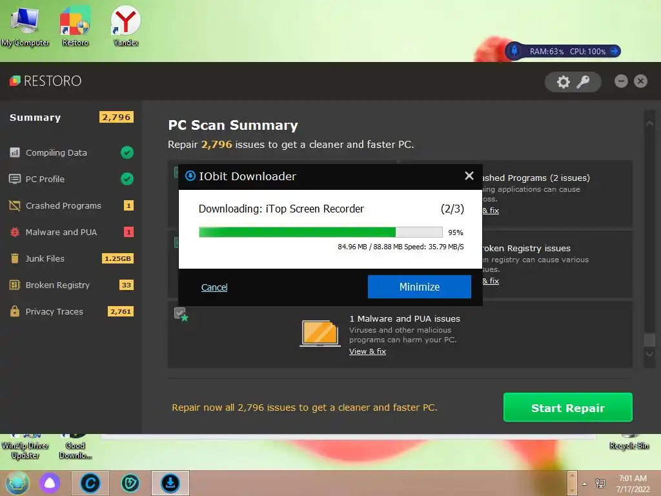Select the Summary section in sidebar

click(36, 118)
